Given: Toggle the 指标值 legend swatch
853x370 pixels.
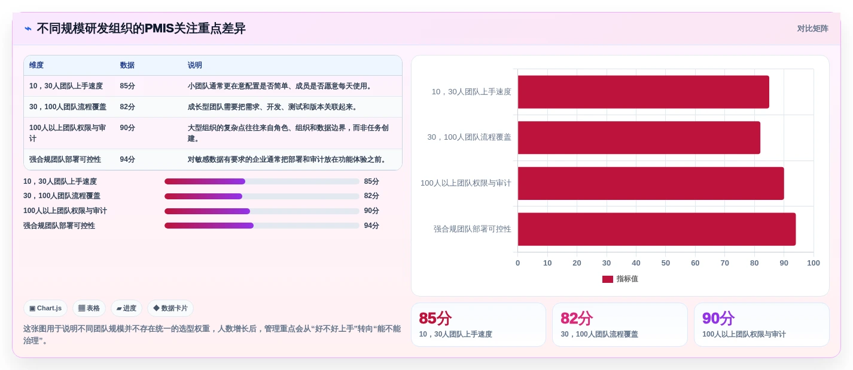Looking at the screenshot, I should (x=607, y=279).
